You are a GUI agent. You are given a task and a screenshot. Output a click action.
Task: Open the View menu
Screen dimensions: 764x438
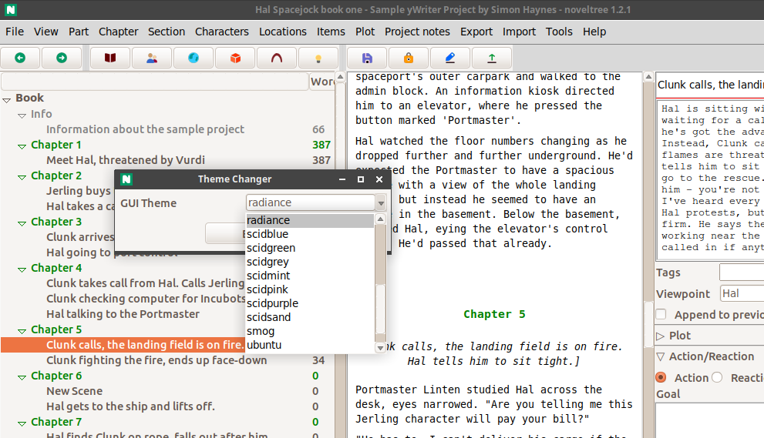tap(45, 32)
